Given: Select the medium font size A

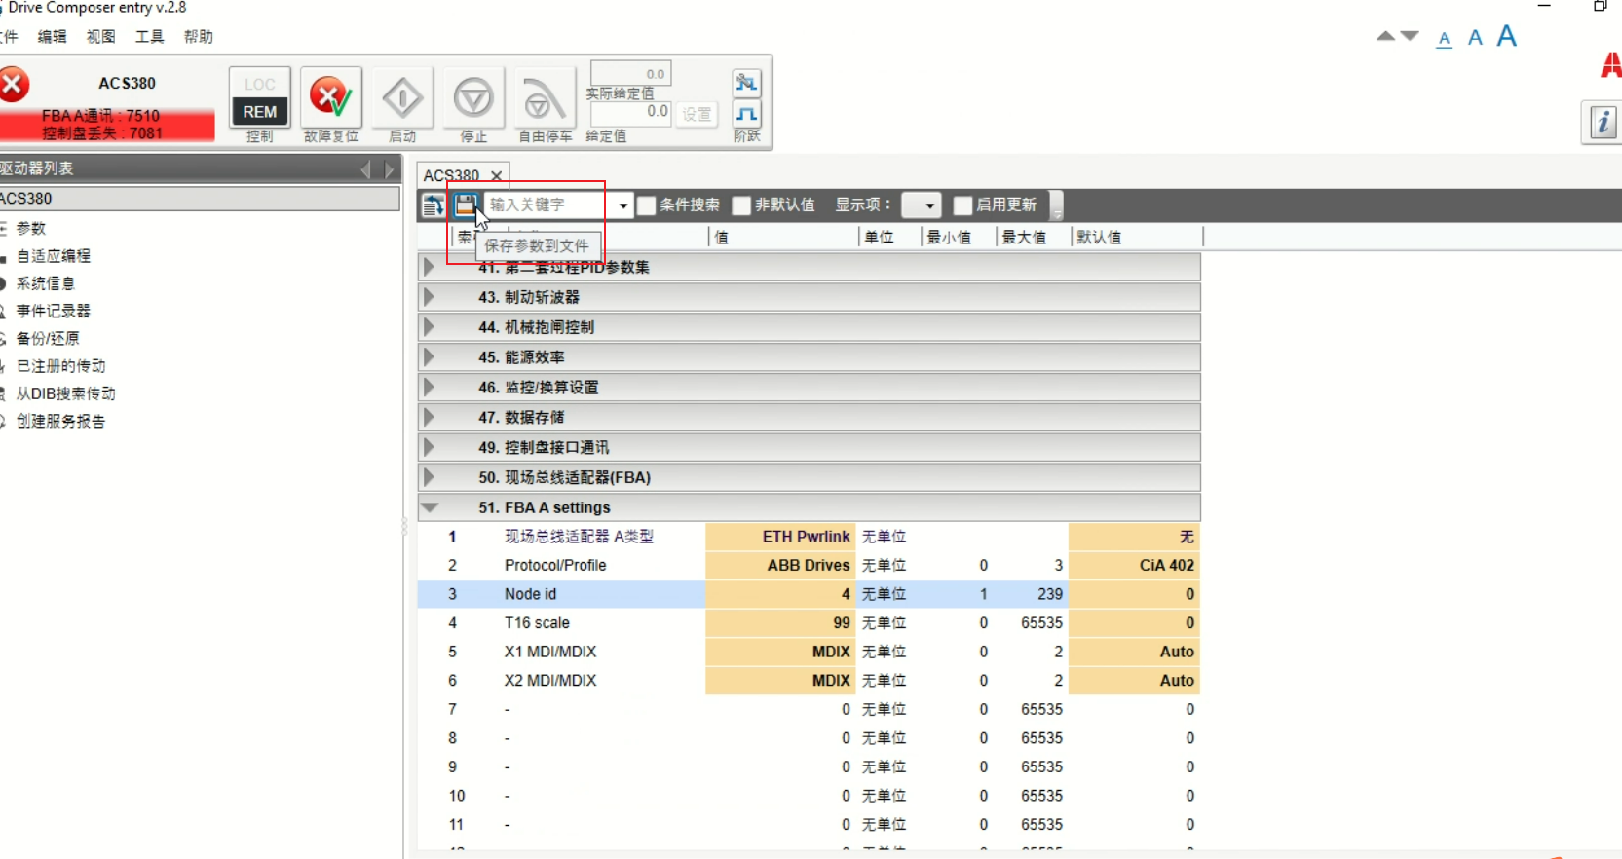Looking at the screenshot, I should click(1475, 38).
